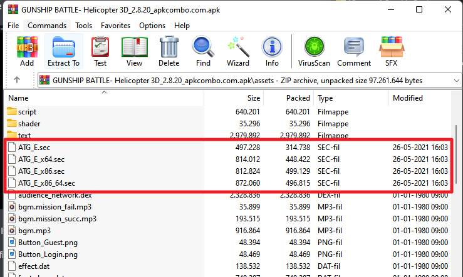463x277 pixels.
Task: Open the Help menu
Action: (x=182, y=26)
